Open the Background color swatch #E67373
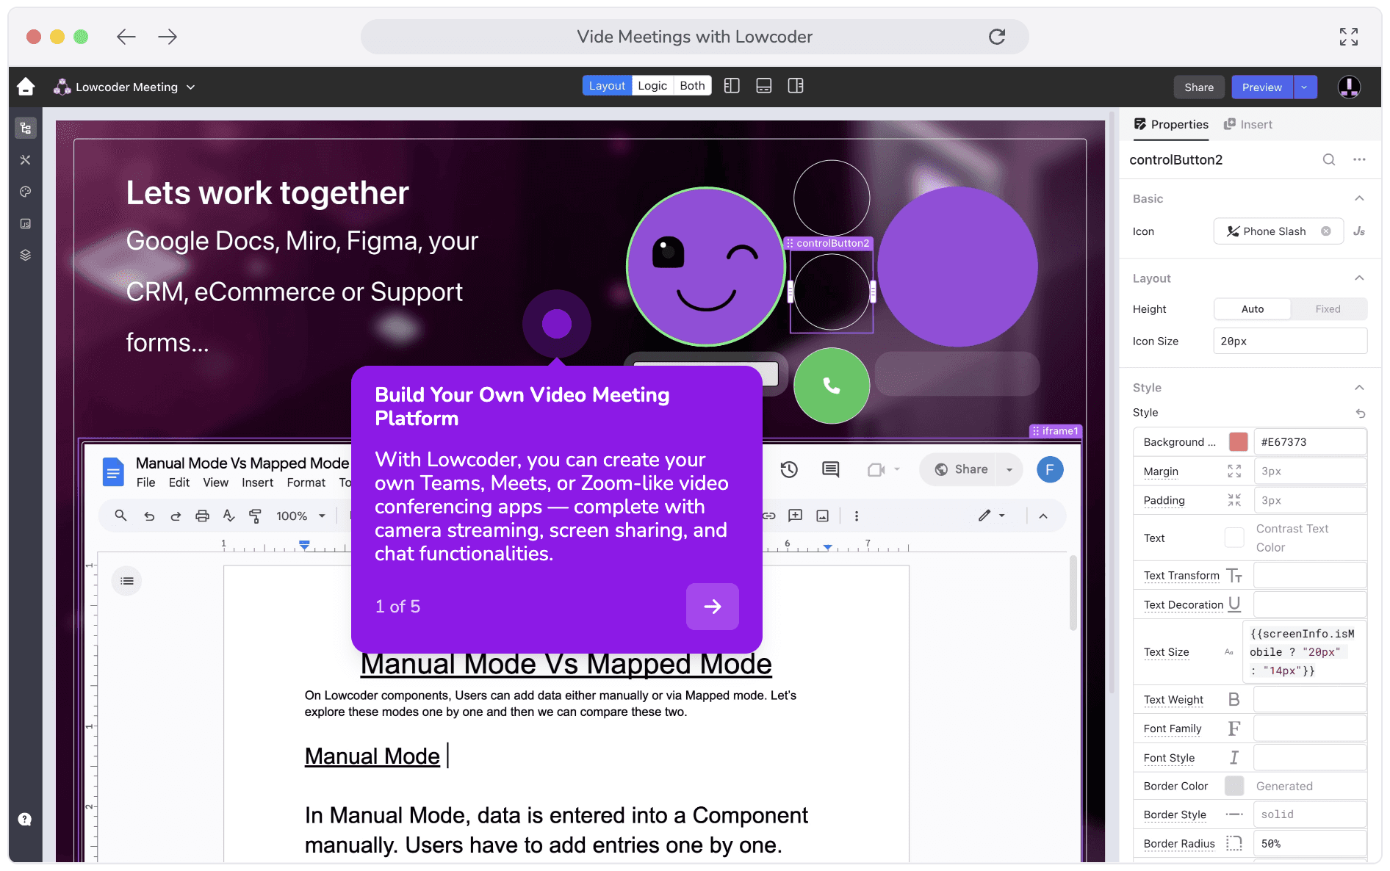Viewport: 1390px width, 871px height. tap(1239, 442)
